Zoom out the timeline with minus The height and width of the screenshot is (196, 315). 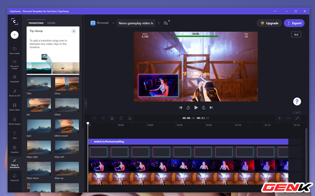point(288,118)
